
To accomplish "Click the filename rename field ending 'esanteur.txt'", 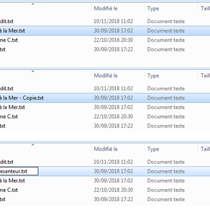I will coord(19,171).
